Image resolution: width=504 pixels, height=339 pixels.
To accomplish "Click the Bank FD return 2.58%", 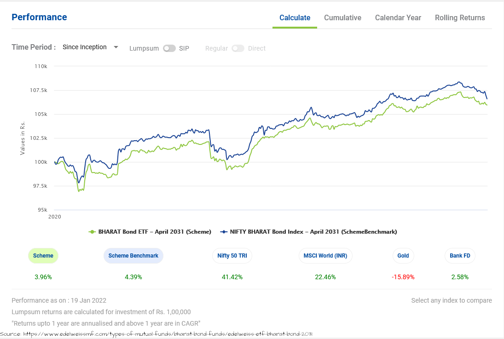I will point(460,277).
